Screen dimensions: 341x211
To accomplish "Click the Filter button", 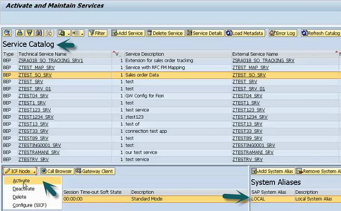I will (98, 33).
